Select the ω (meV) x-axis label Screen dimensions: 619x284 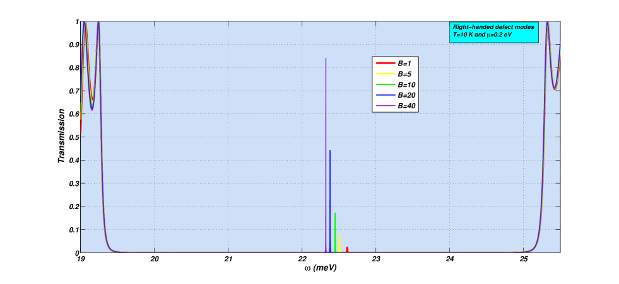coord(320,268)
